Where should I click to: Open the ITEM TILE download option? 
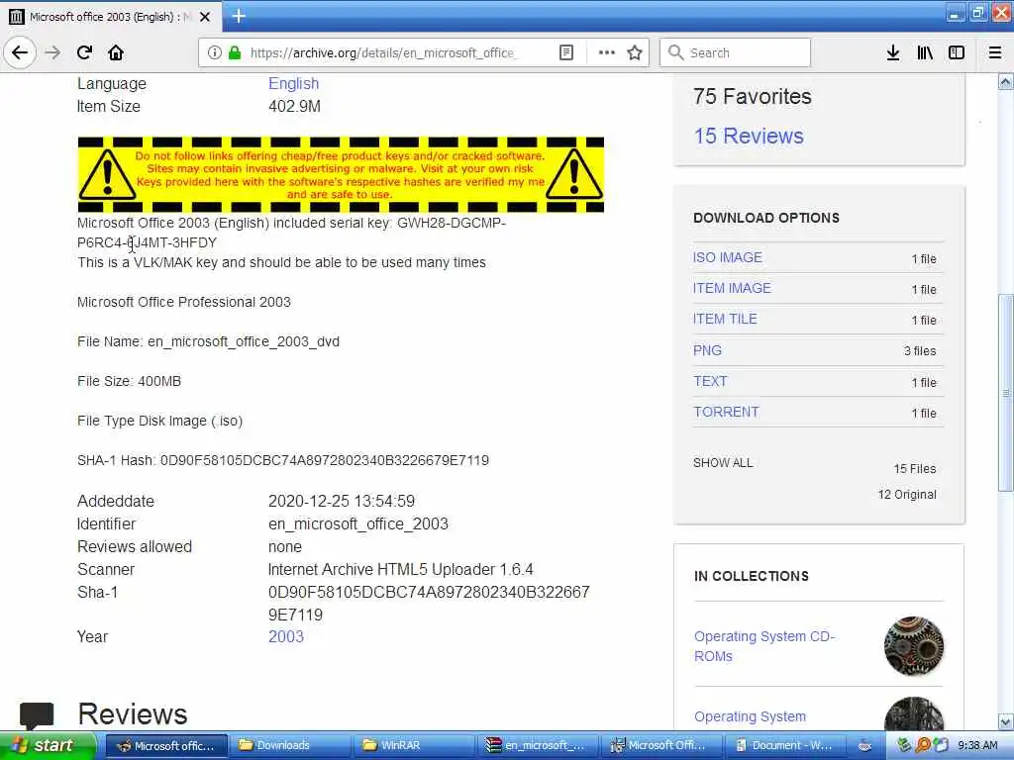(x=724, y=319)
